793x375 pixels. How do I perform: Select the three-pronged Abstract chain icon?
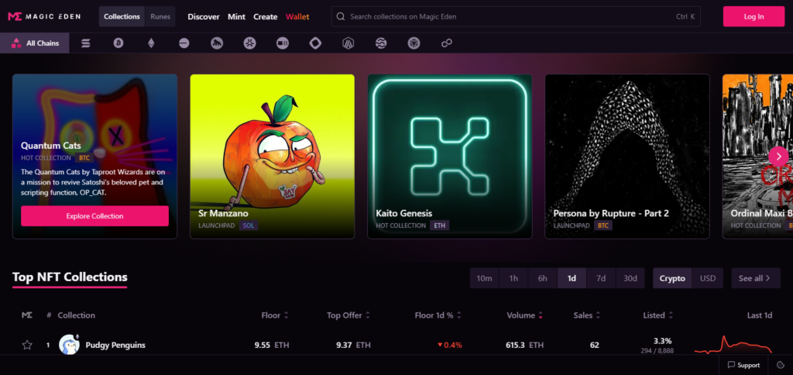[x=250, y=43]
